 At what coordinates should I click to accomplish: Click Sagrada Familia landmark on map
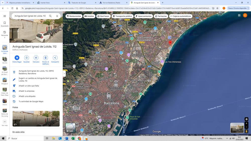116,84
